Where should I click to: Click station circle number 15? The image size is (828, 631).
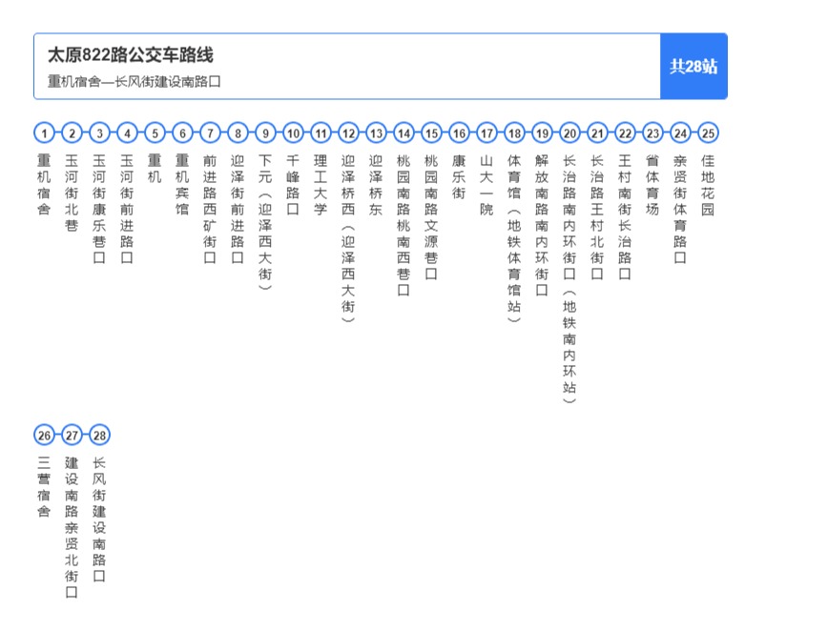coord(431,132)
